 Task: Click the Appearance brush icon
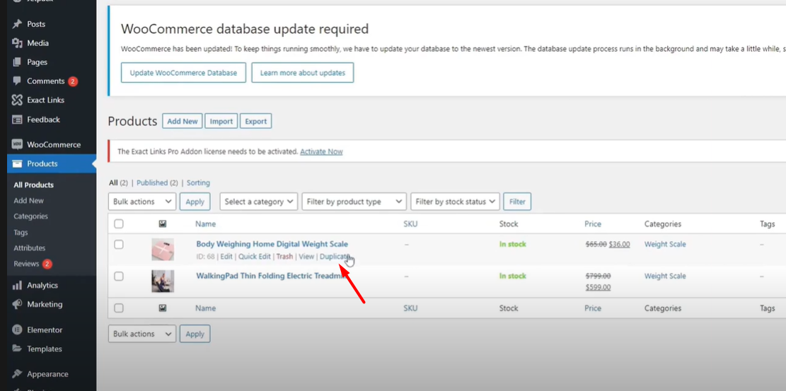click(x=17, y=374)
